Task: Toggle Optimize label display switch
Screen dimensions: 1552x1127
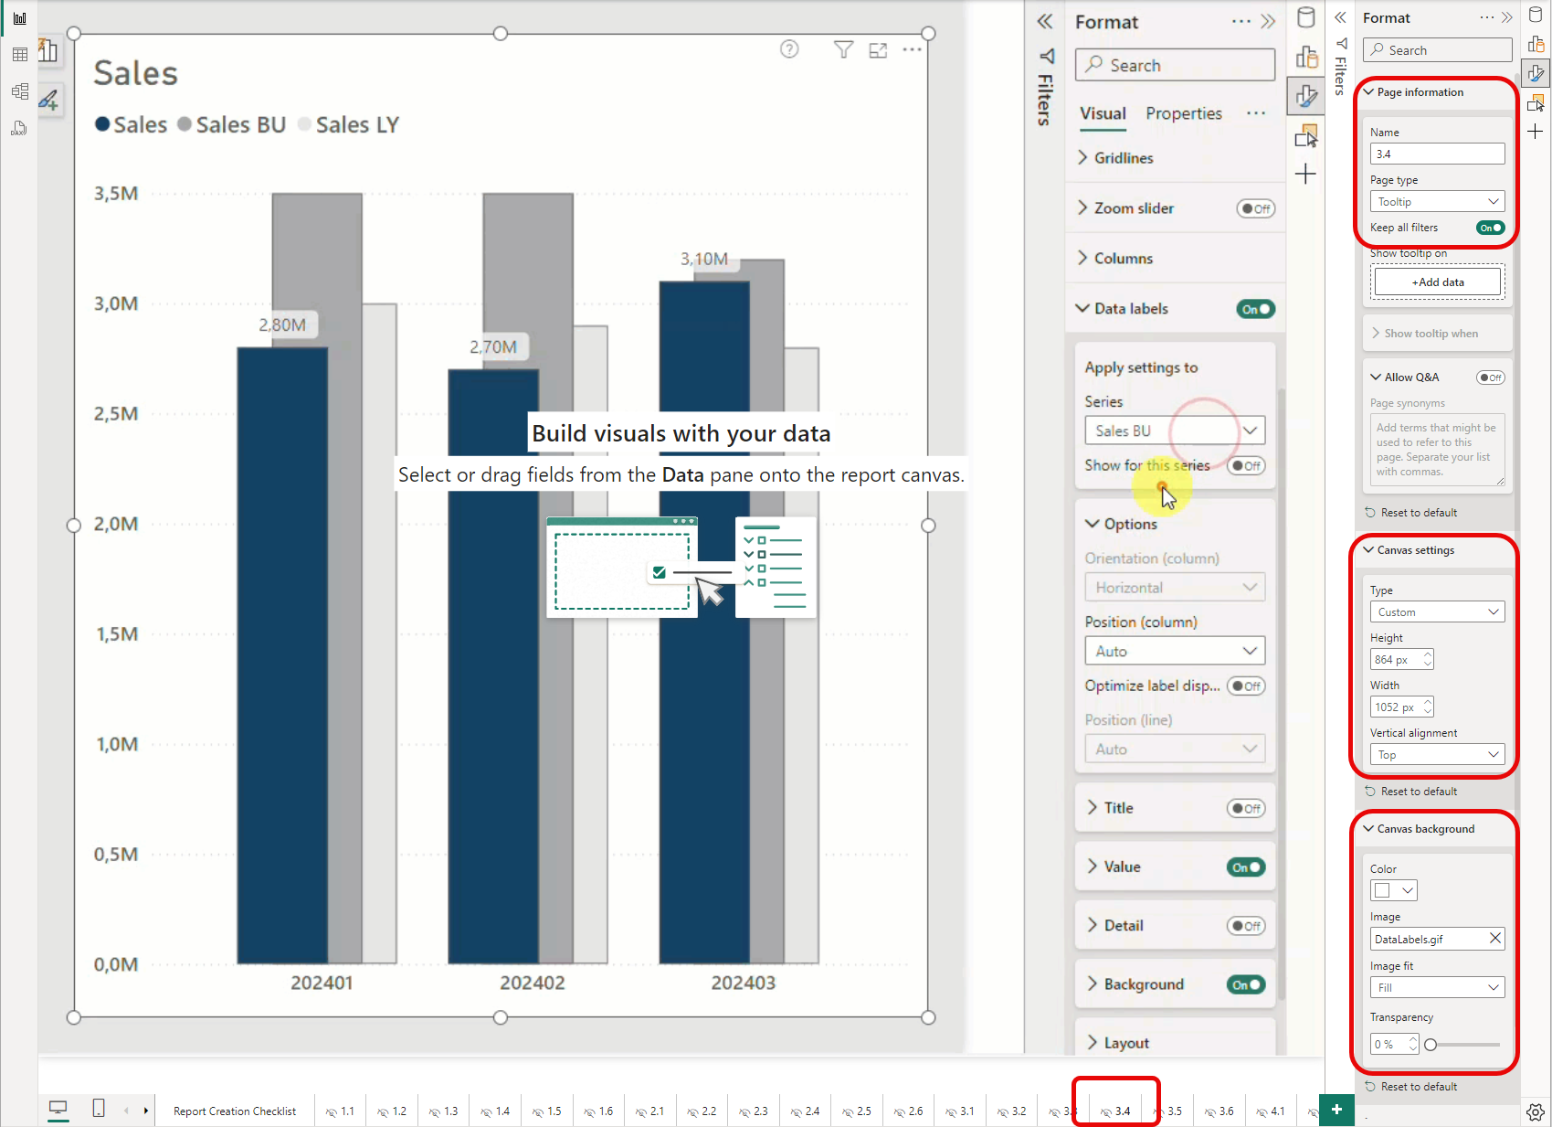Action: click(1246, 686)
